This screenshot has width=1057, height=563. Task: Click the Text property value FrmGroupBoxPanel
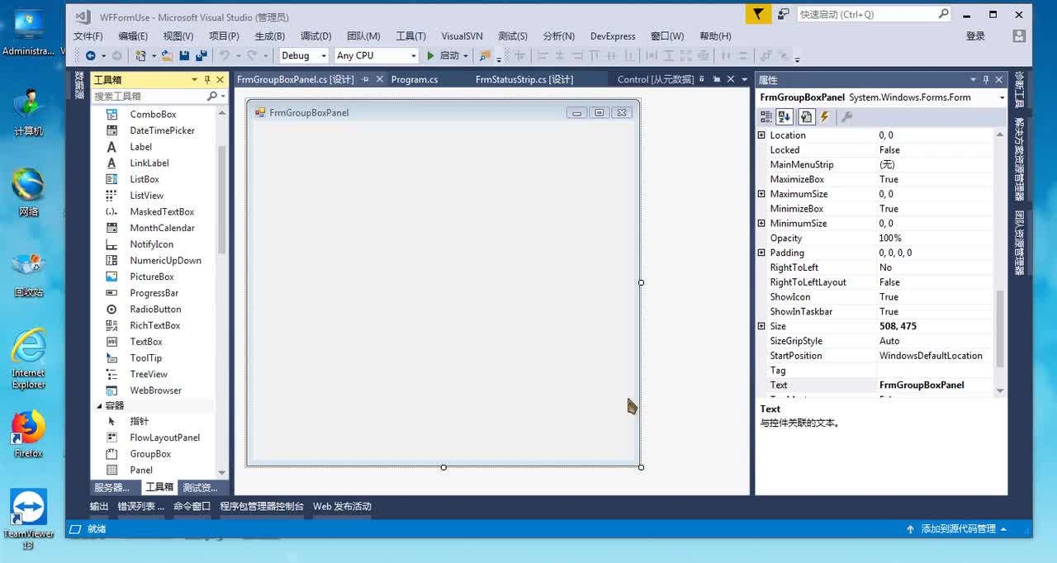tap(935, 385)
